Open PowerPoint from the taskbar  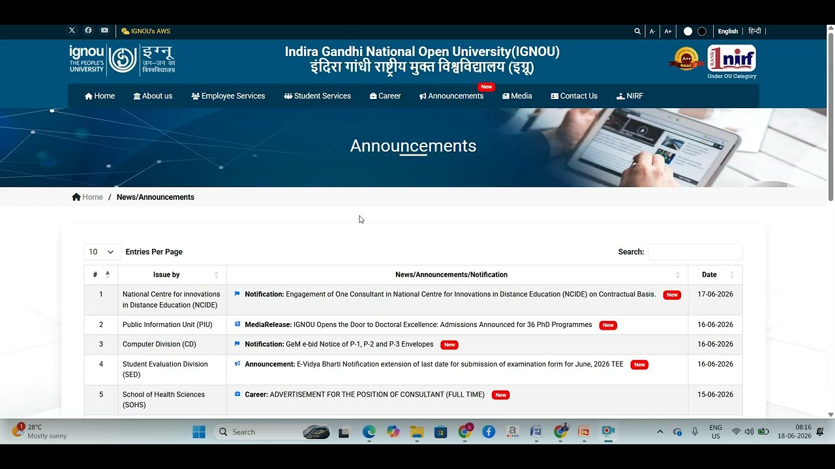coord(584,432)
